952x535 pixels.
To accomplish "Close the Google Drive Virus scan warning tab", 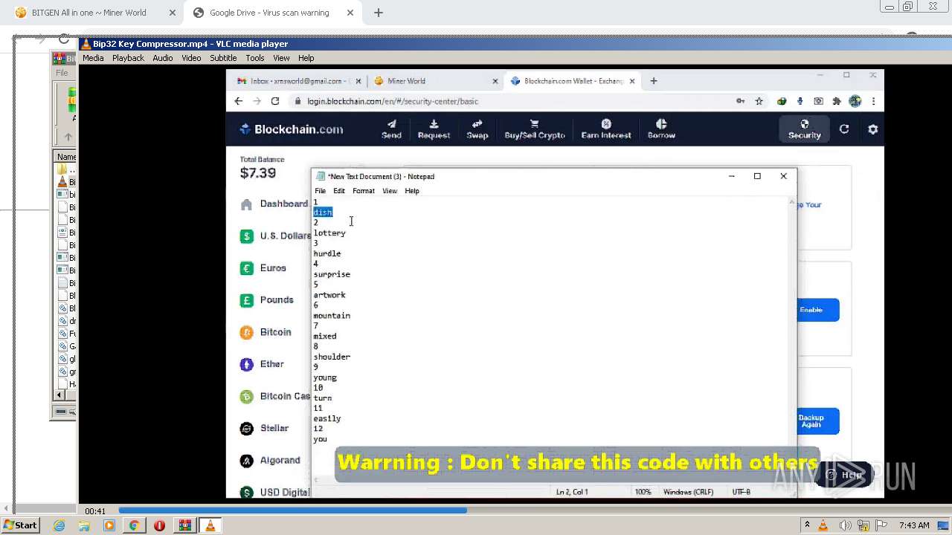I will coord(350,13).
